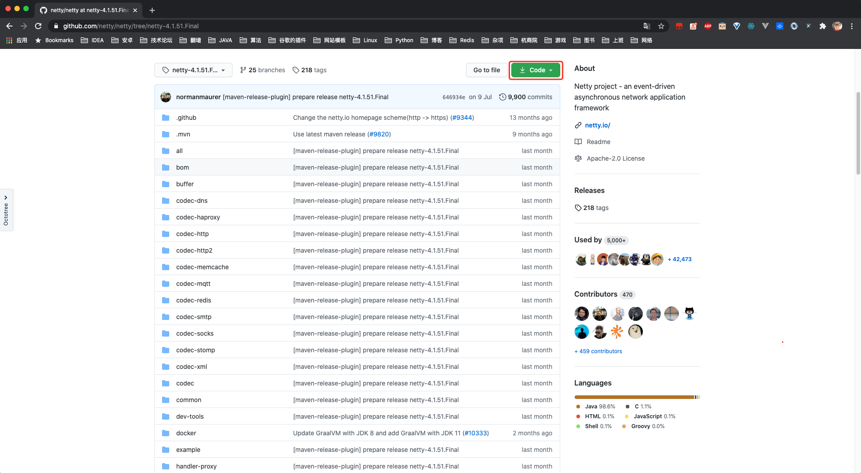Viewport: 861px width, 473px height.
Task: Toggle the bookmark star in the address bar
Action: click(x=661, y=26)
